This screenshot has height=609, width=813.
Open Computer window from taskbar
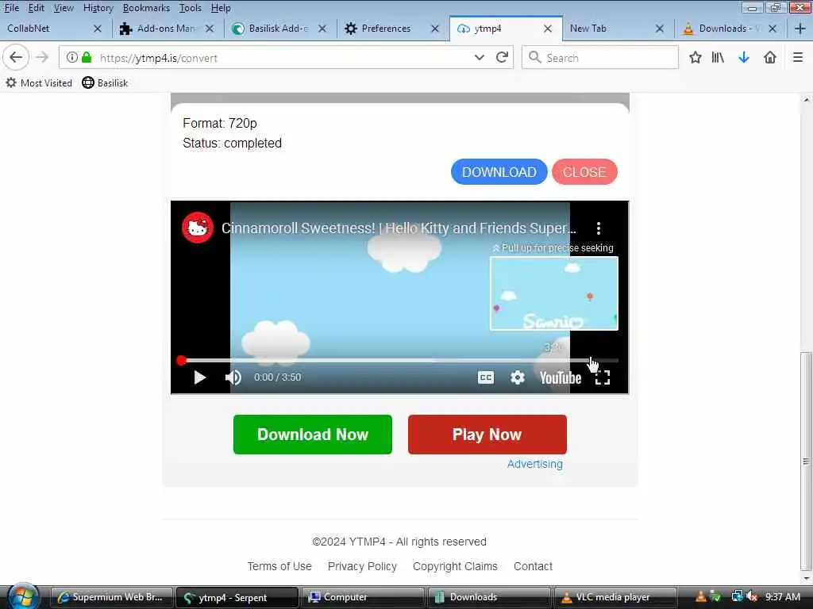(x=363, y=597)
